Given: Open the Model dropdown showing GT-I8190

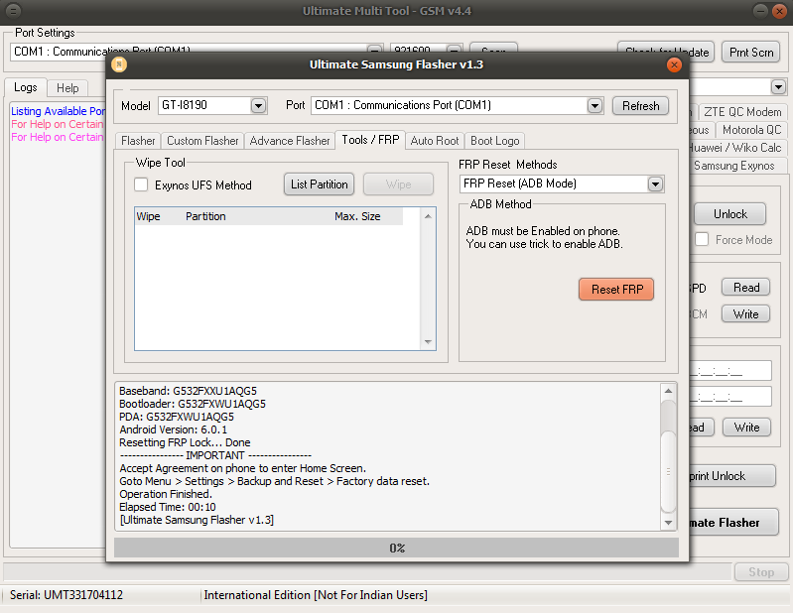Looking at the screenshot, I should pos(258,105).
